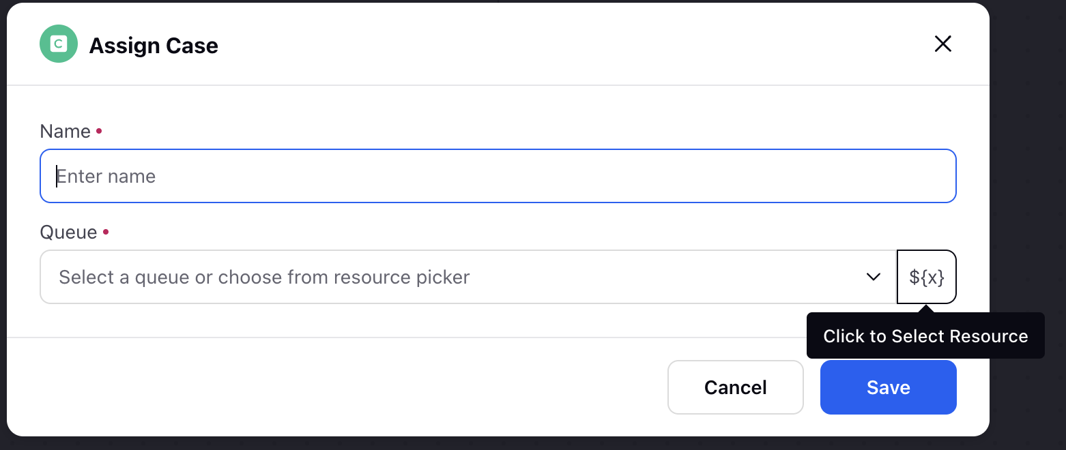Click the red required dot beside Queue

106,232
